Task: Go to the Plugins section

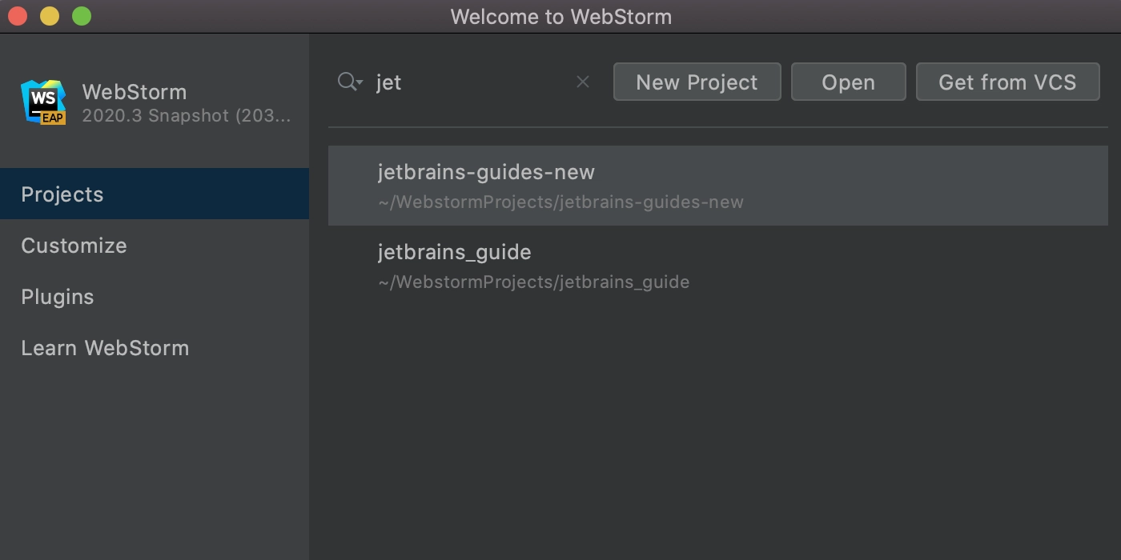Action: pos(155,296)
